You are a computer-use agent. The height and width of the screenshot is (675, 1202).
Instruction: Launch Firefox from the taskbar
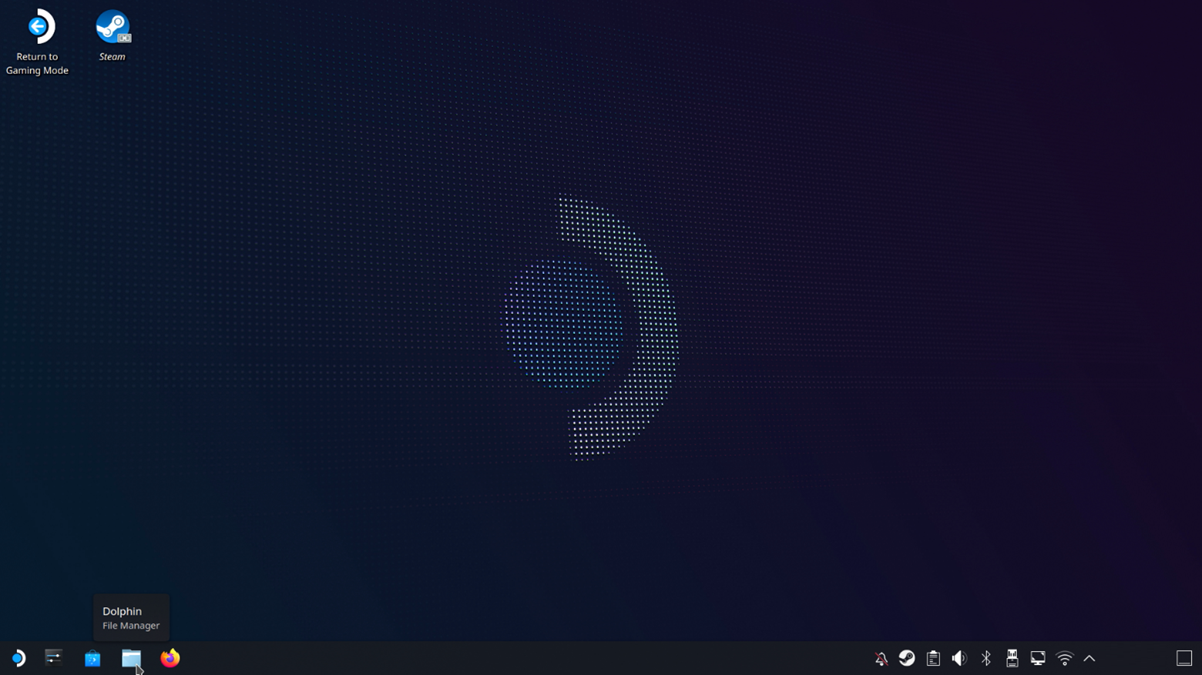coord(170,658)
